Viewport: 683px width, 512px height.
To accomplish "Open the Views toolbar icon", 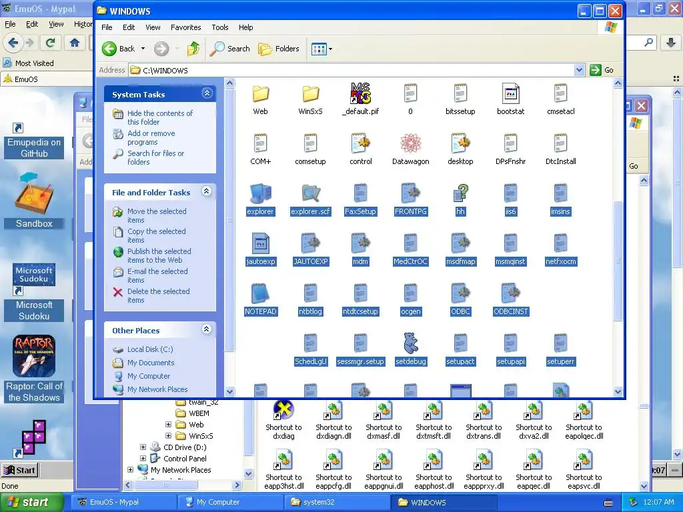I will [x=319, y=49].
